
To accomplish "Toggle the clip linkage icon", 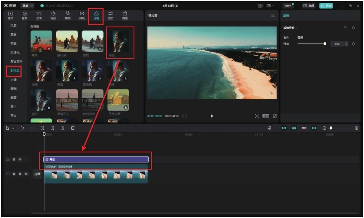I will 304,128.
